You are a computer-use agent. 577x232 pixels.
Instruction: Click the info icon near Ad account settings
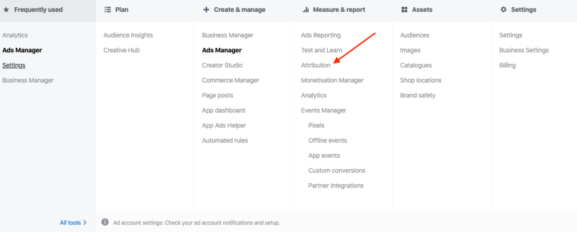[x=105, y=222]
